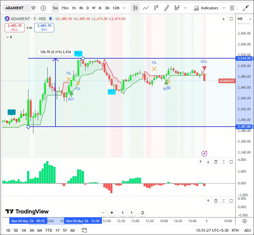Set date range to 6M

point(40,230)
